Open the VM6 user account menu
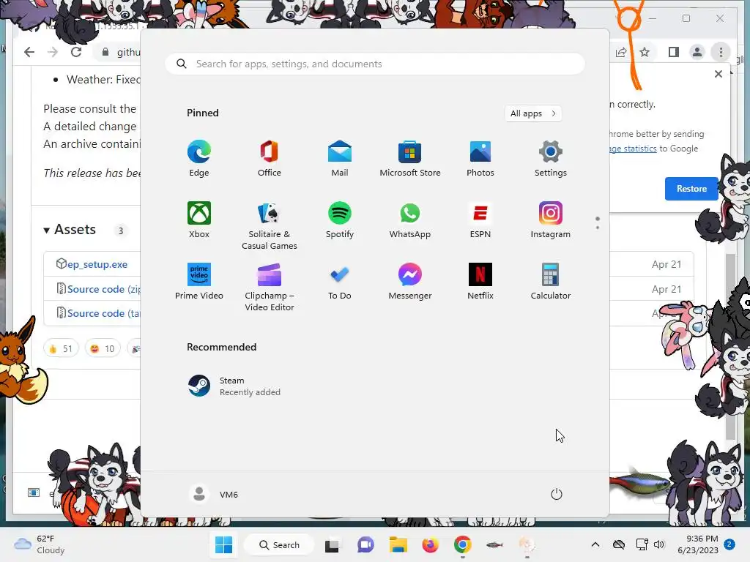Viewport: 750px width, 562px height. pos(214,494)
